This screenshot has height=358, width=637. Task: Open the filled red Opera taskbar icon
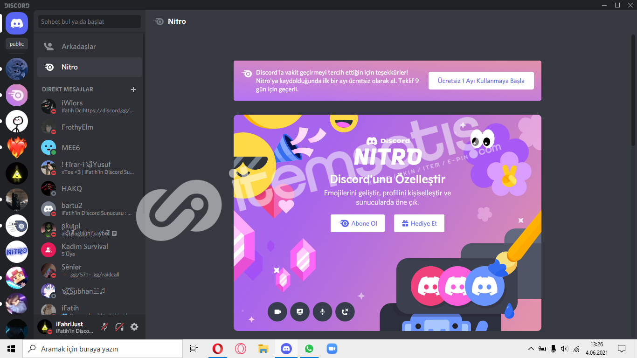tap(217, 349)
